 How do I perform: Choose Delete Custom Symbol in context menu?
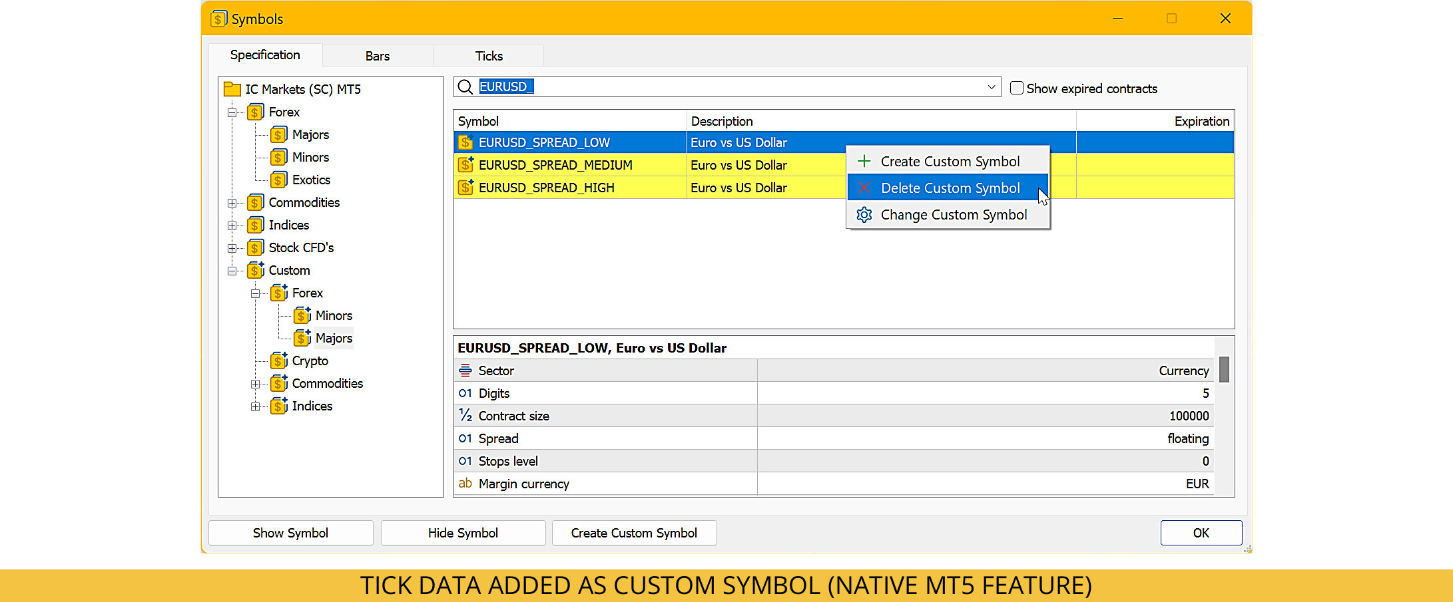click(x=948, y=188)
